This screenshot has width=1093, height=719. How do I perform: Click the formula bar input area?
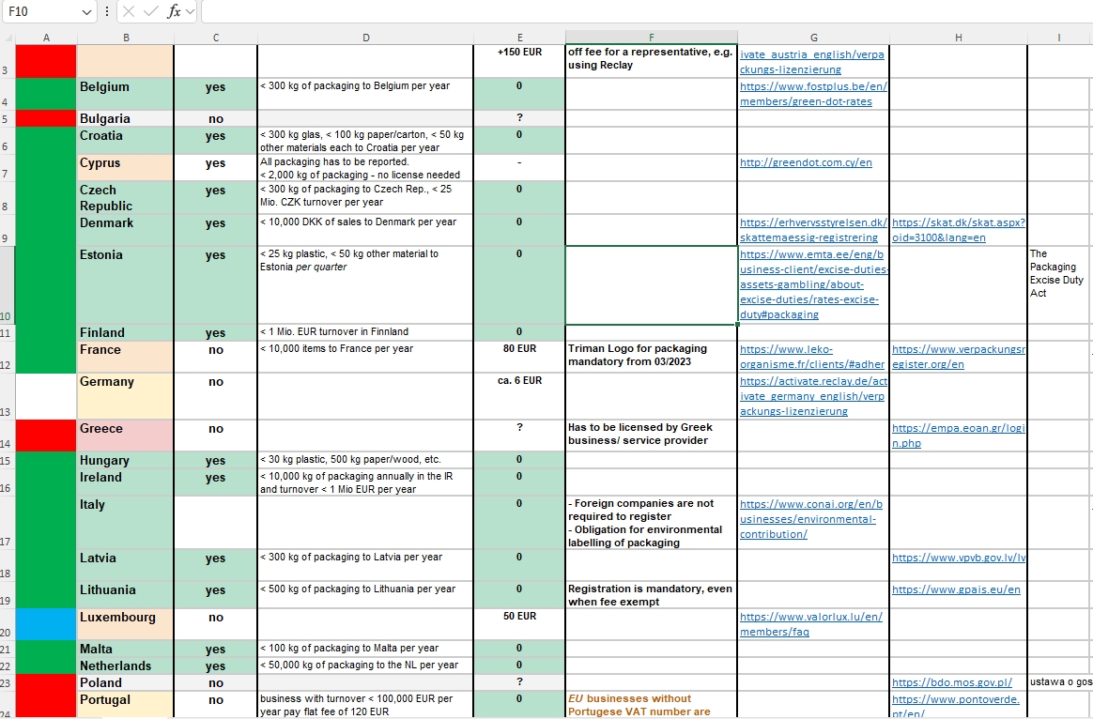[647, 11]
